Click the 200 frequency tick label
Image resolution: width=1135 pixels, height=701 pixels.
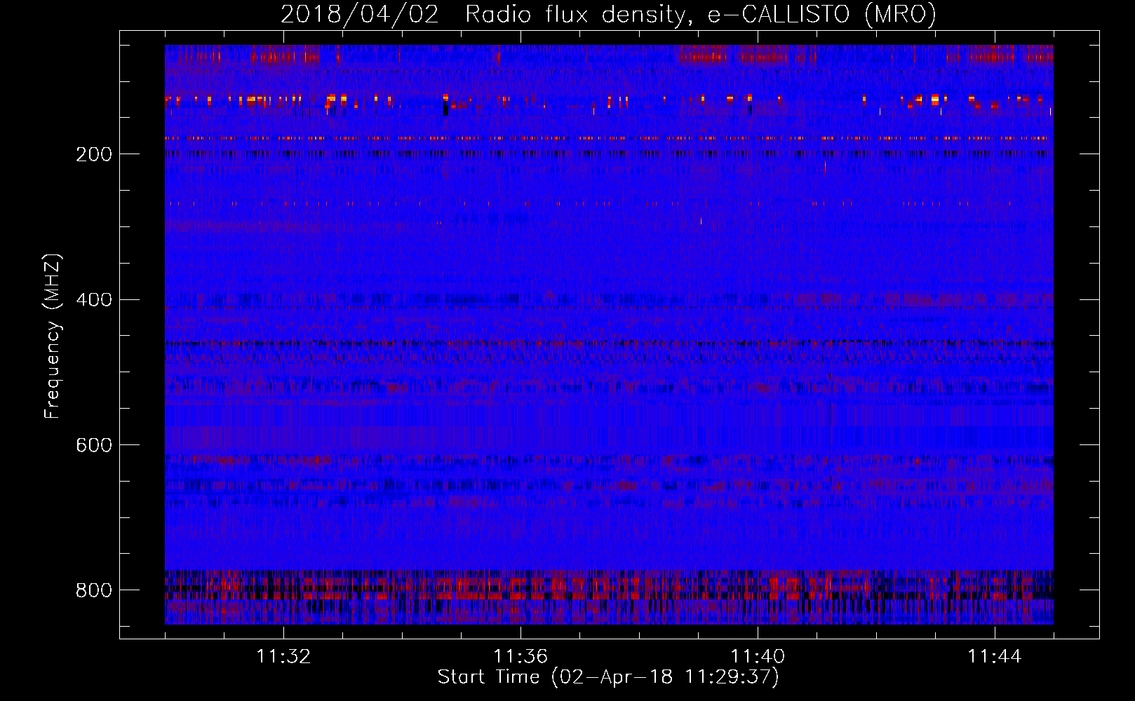pyautogui.click(x=94, y=154)
